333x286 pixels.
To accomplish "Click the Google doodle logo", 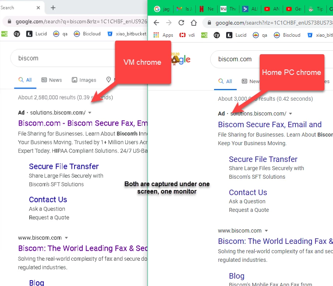I will (181, 59).
